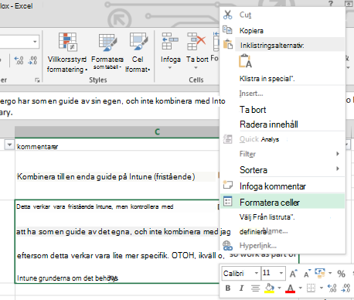
Task: Choose Ta bort in the context menu
Action: 283,110
